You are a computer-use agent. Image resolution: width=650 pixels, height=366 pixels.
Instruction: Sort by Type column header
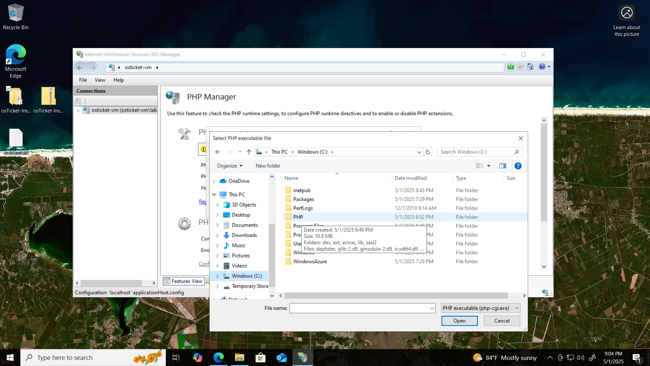coord(461,178)
